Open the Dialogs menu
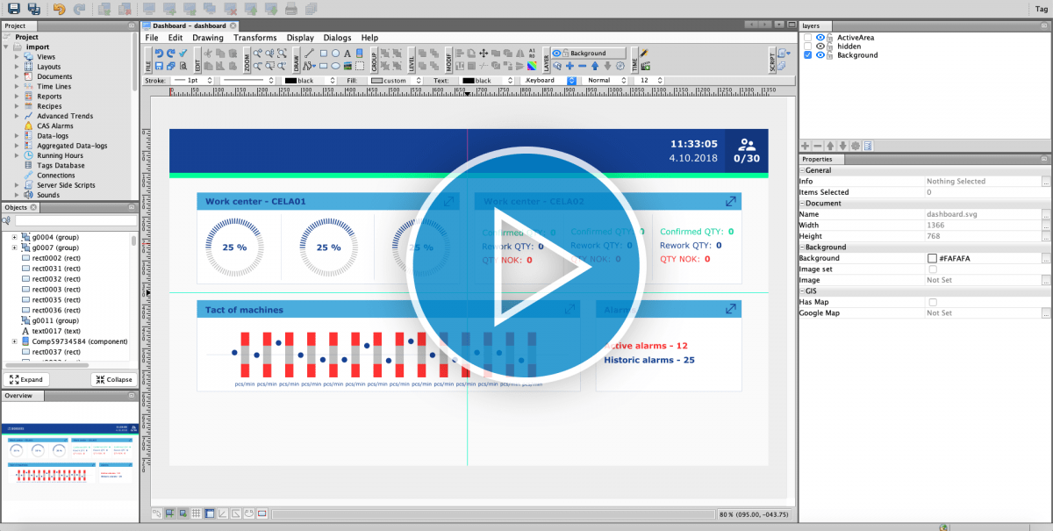Screen dimensions: 1053x531 (337, 38)
